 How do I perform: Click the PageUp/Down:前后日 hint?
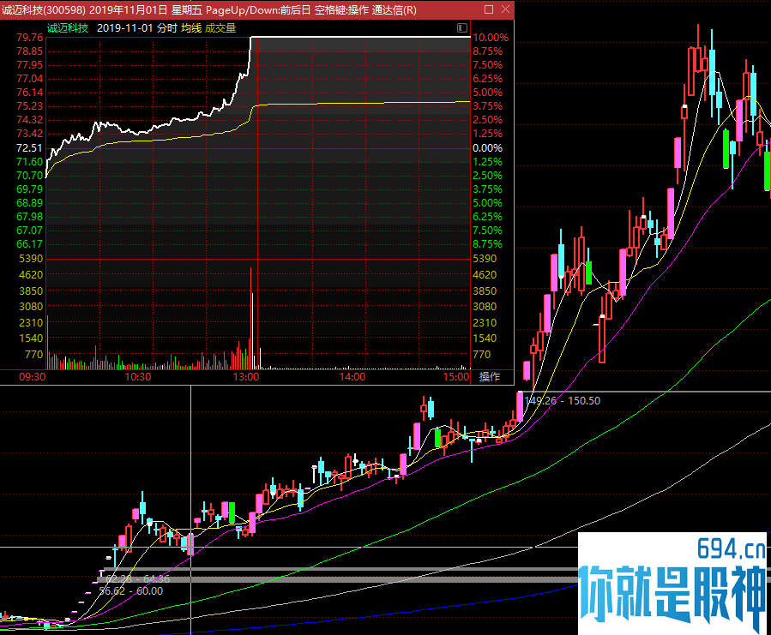point(258,9)
